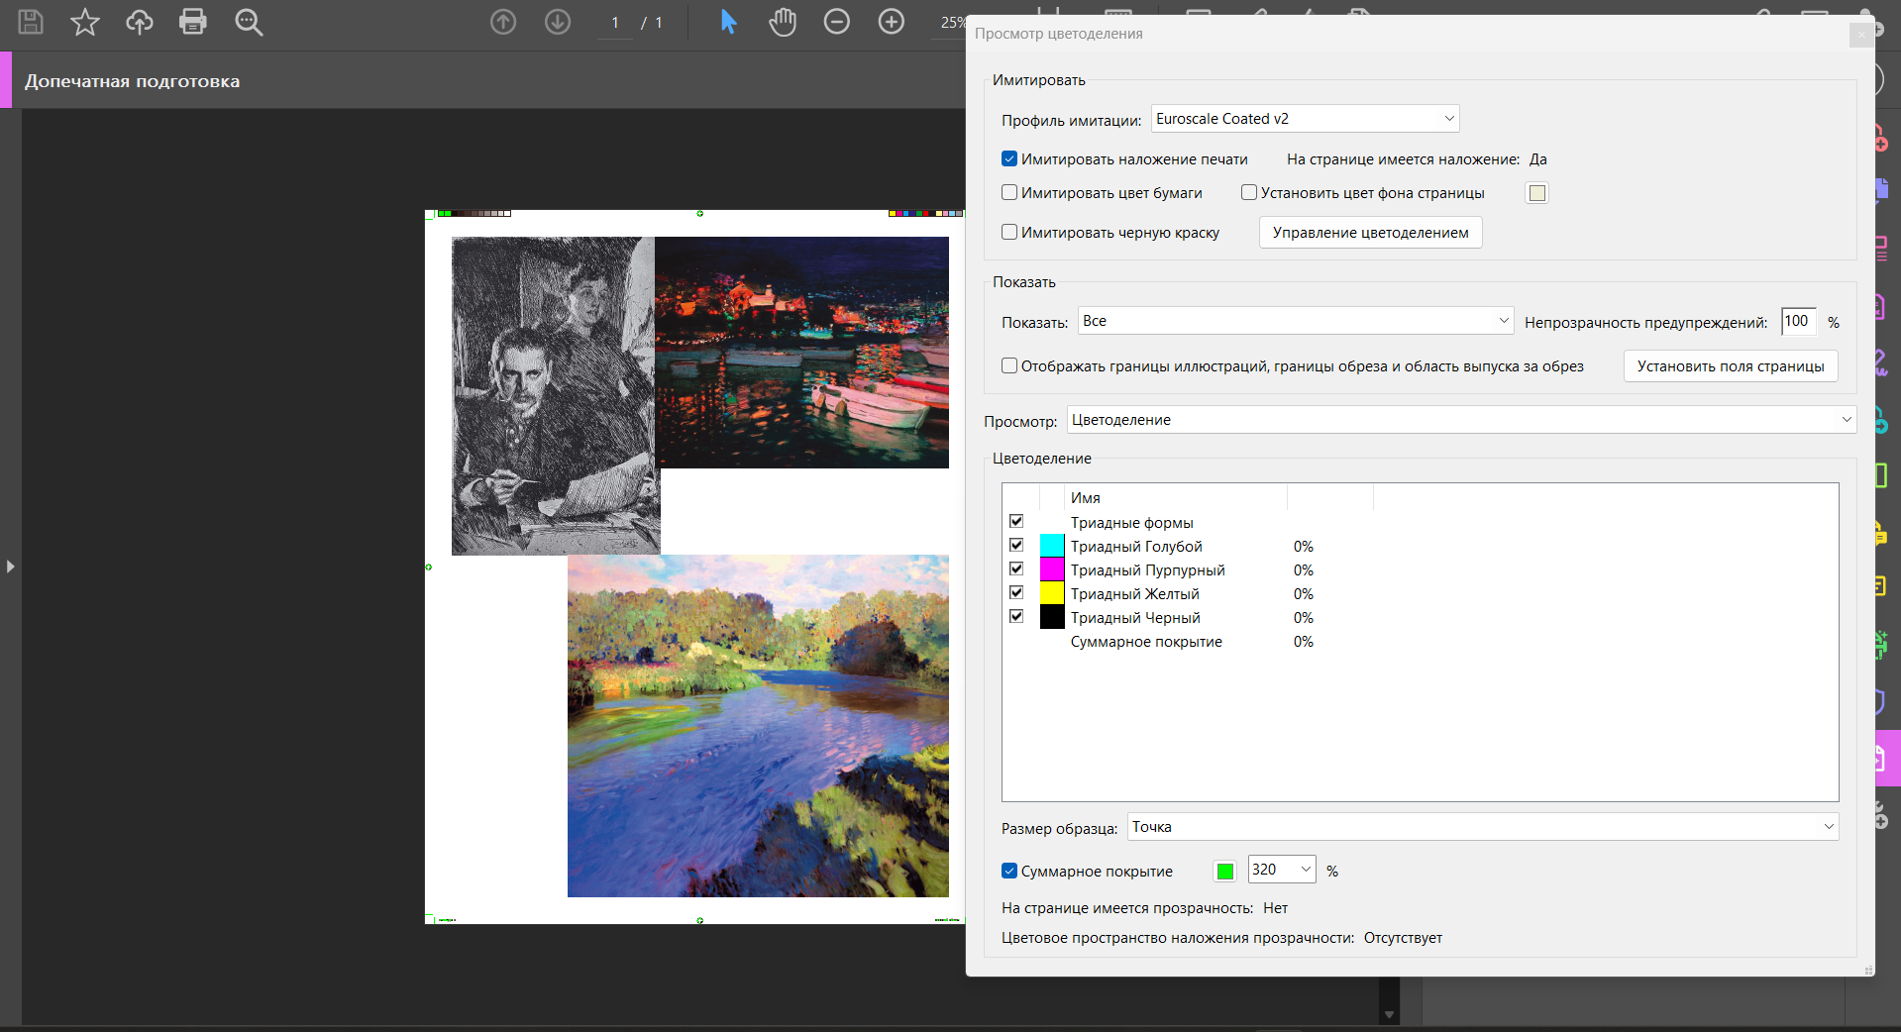This screenshot has width=1901, height=1032.
Task: Go to next page with down arrow
Action: click(x=558, y=22)
